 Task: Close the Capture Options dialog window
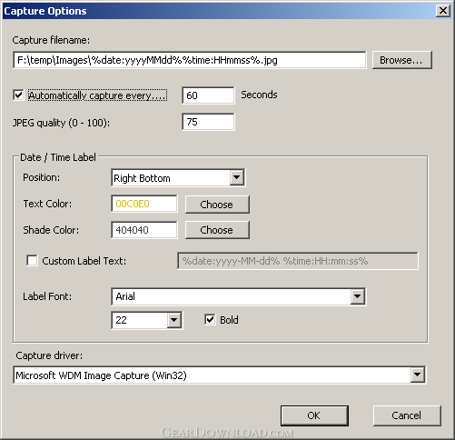coord(443,11)
